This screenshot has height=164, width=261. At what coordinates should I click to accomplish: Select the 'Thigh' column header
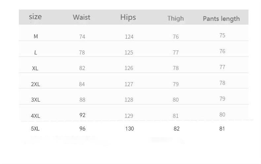(176, 18)
